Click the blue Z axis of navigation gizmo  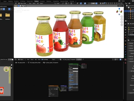[119, 9]
